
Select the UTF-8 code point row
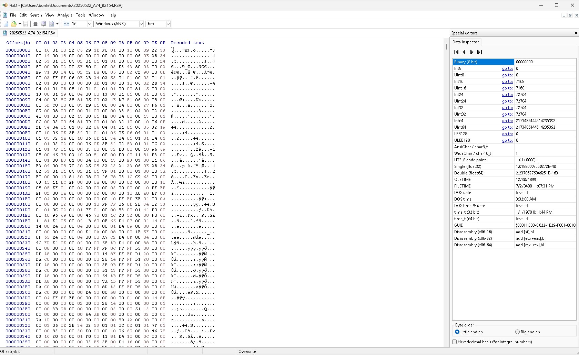click(514, 160)
